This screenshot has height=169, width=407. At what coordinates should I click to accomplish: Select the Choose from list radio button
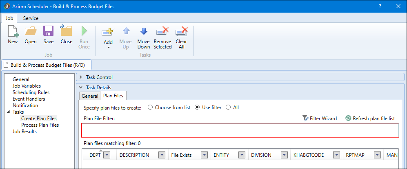point(150,108)
